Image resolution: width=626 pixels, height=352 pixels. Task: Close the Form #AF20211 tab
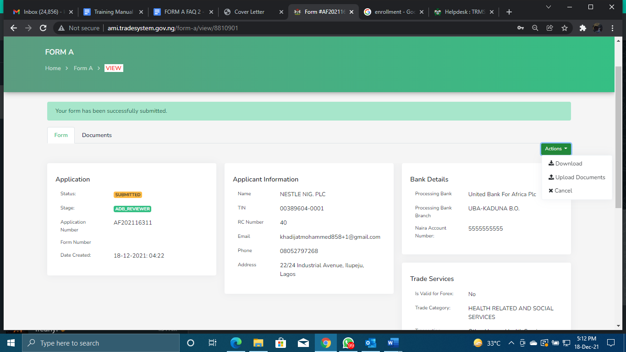[351, 12]
